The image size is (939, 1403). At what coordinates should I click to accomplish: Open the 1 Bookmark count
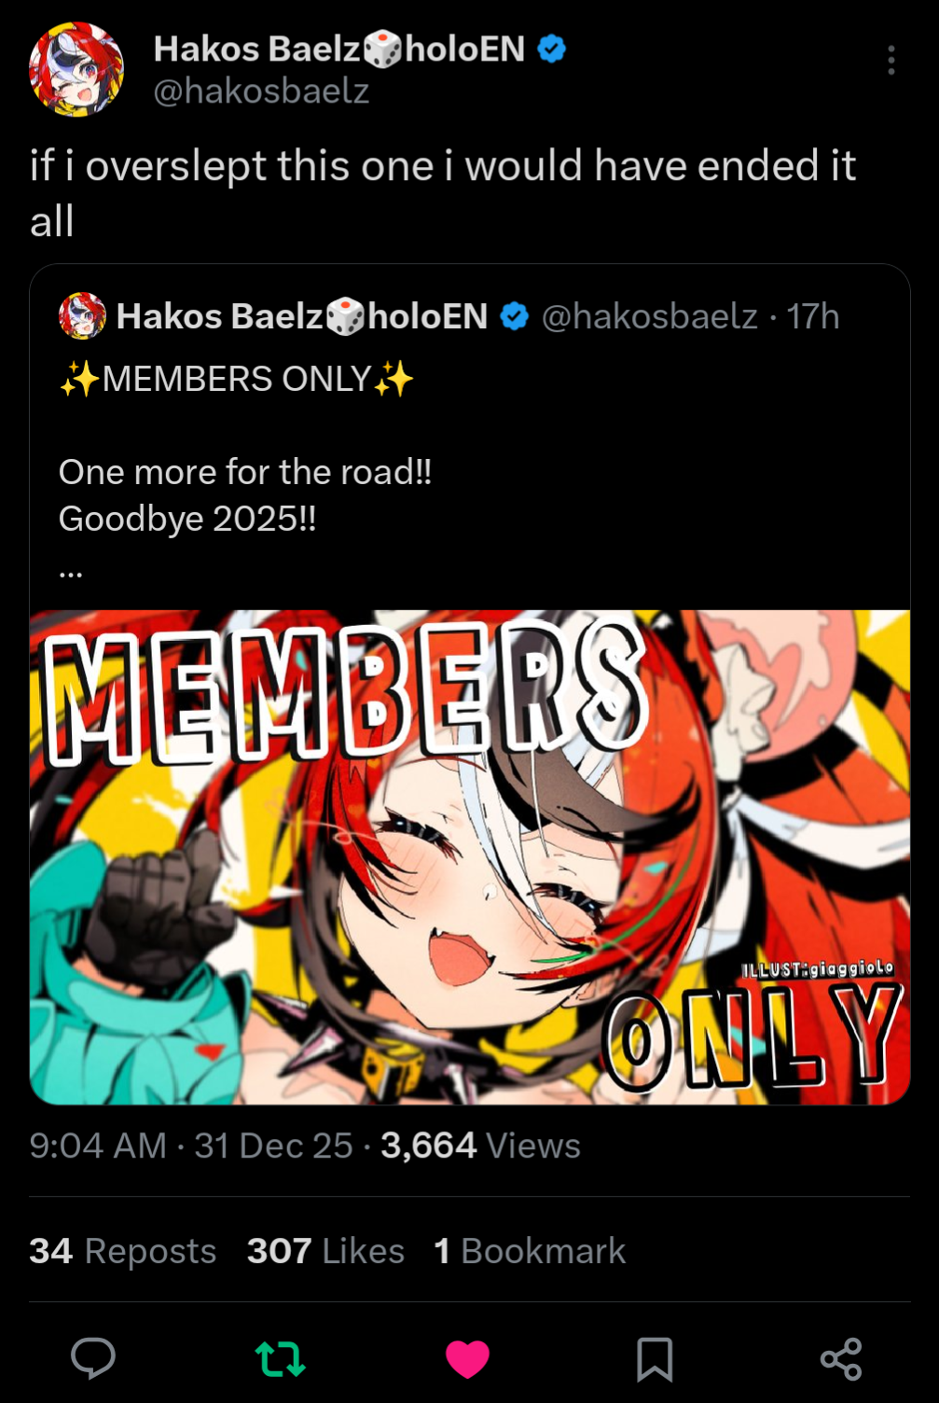[x=530, y=1251]
